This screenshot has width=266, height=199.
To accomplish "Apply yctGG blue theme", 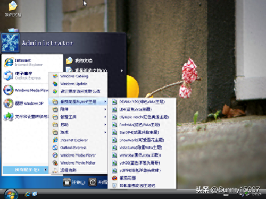I will pos(142,163).
